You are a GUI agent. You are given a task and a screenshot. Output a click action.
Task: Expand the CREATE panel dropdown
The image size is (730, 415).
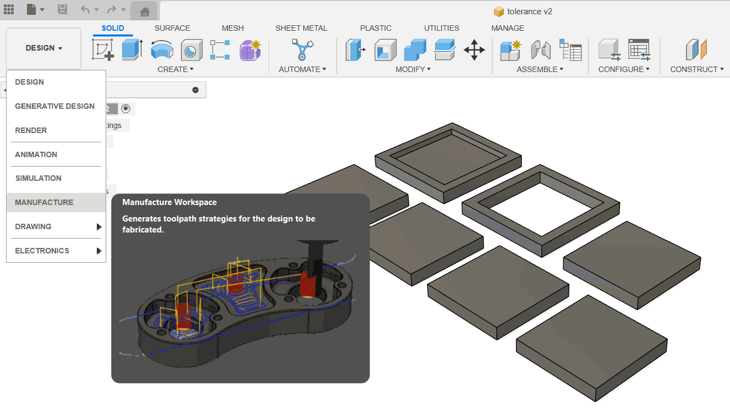(175, 69)
